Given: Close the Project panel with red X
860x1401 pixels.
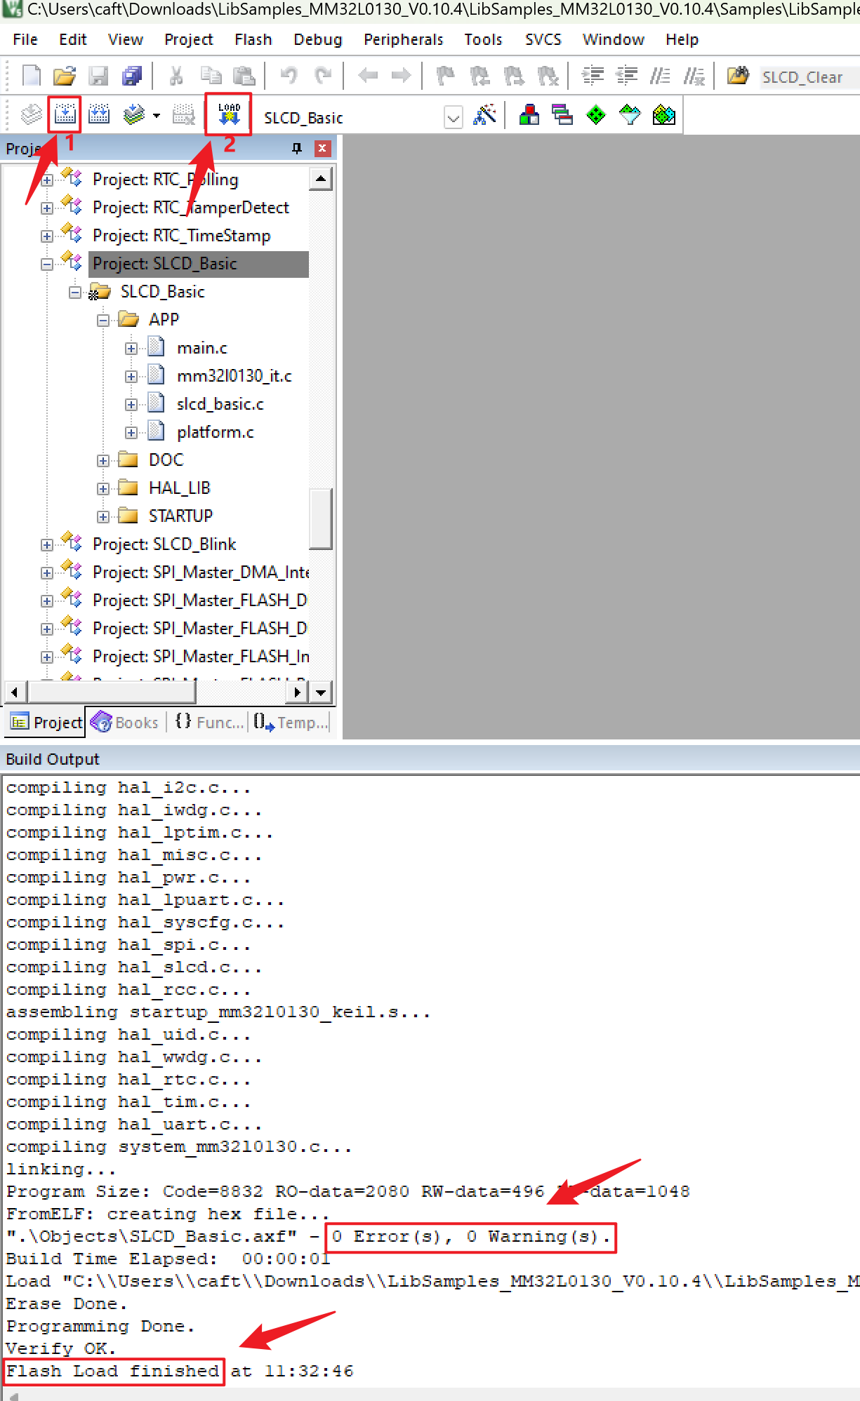Looking at the screenshot, I should (x=322, y=148).
